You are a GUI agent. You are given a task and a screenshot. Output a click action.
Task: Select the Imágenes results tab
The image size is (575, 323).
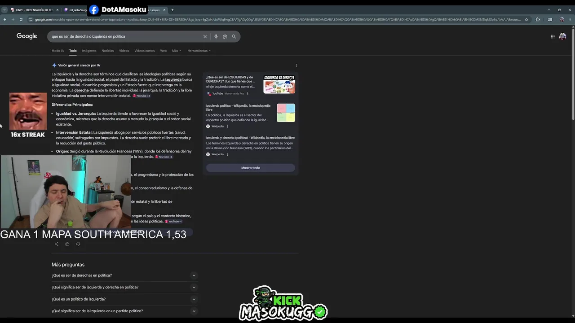click(x=89, y=51)
